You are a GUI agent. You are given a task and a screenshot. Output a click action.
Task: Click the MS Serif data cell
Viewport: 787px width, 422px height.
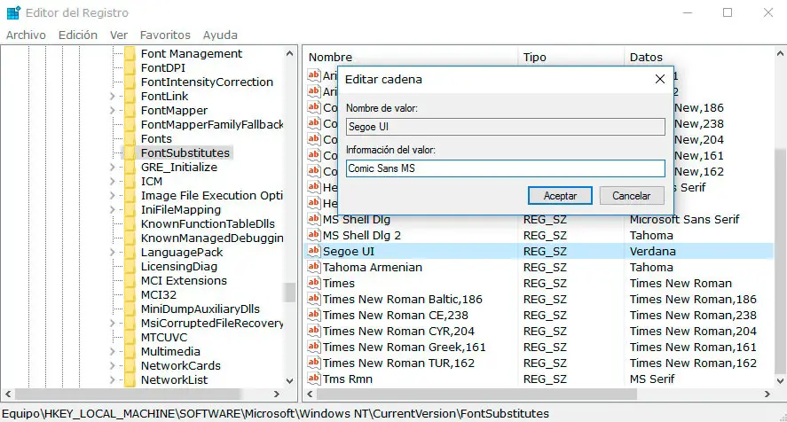(652, 379)
